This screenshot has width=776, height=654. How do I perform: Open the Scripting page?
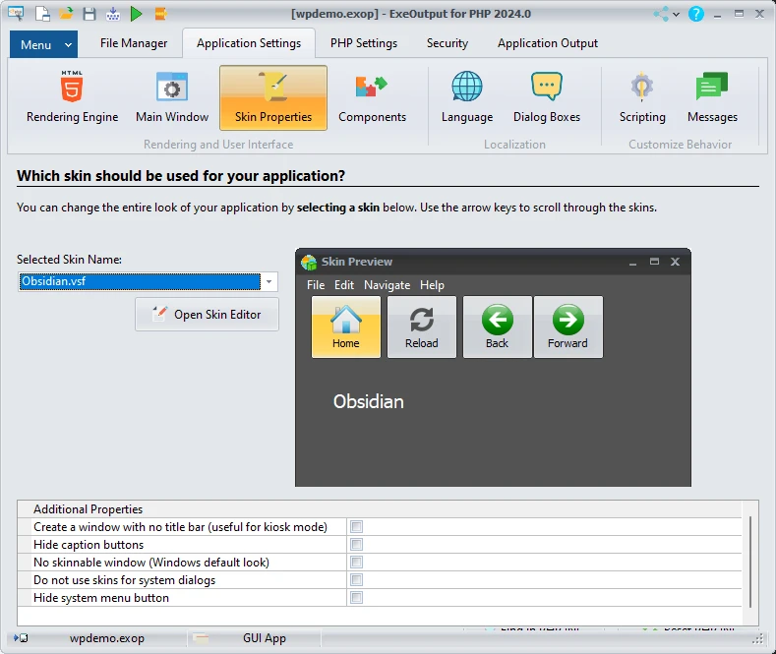(642, 98)
